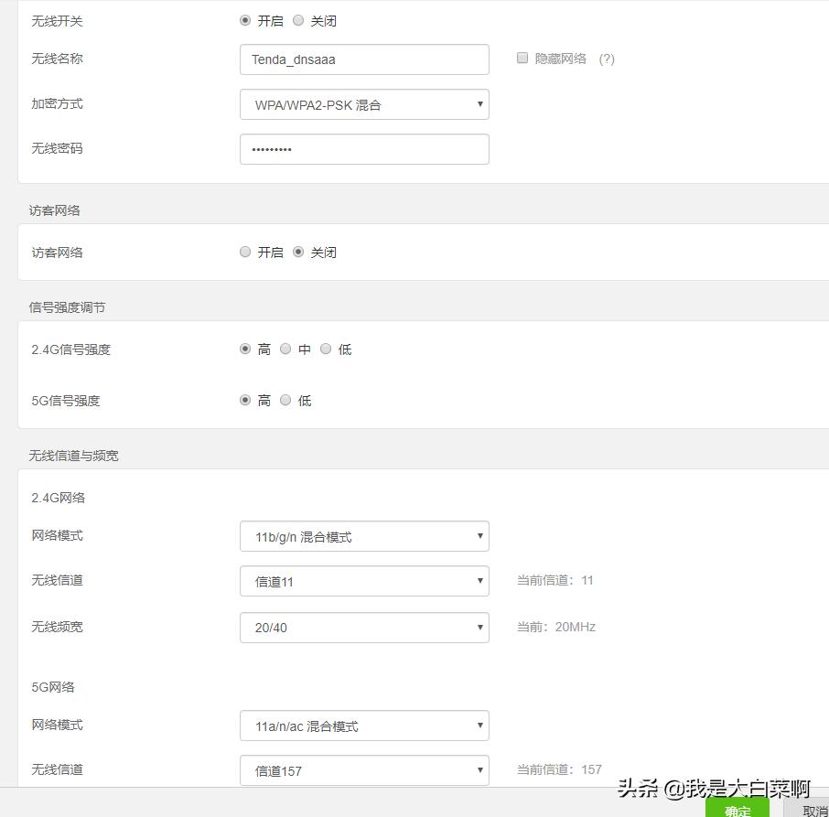The image size is (829, 817).
Task: Select 关闭 to turn off wireless switch
Action: 297,19
